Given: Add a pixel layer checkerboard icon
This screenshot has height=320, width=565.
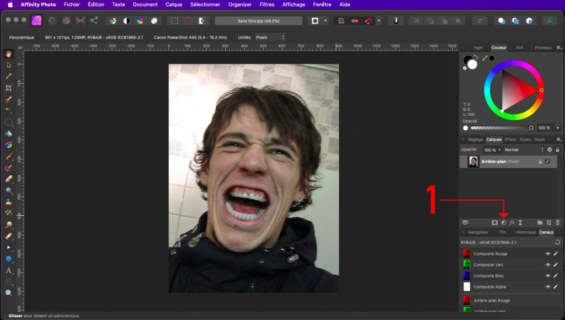Looking at the screenshot, I should (549, 223).
